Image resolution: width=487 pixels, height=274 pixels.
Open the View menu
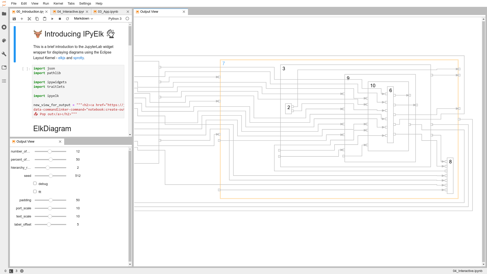(35, 4)
